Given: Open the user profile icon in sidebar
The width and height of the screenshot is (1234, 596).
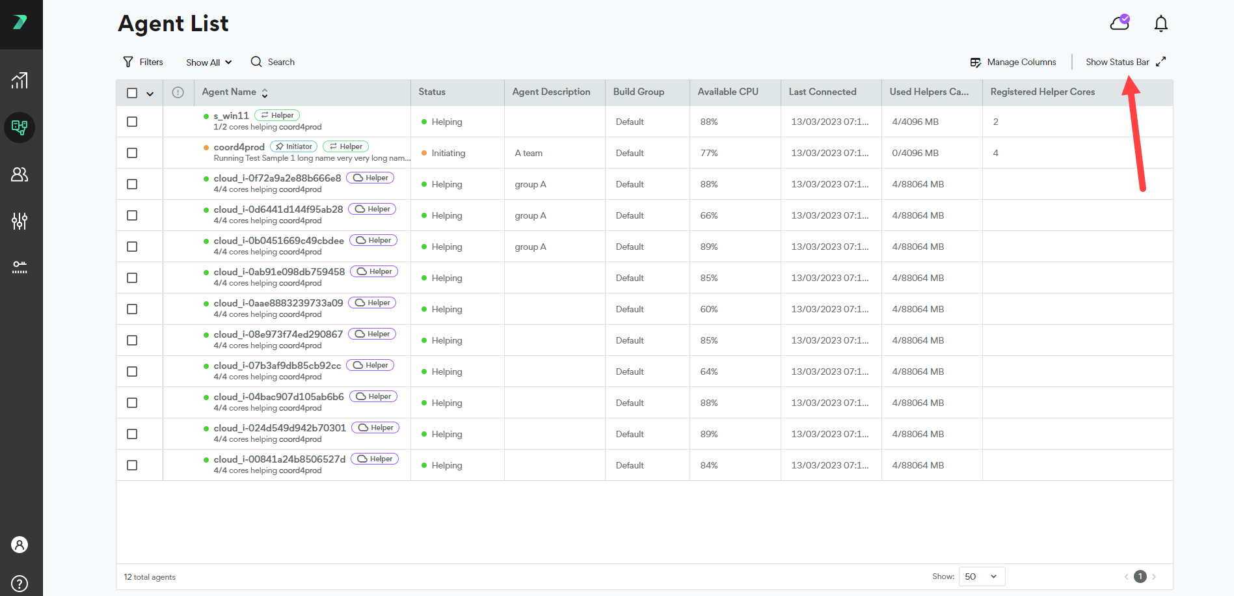Looking at the screenshot, I should coord(20,545).
